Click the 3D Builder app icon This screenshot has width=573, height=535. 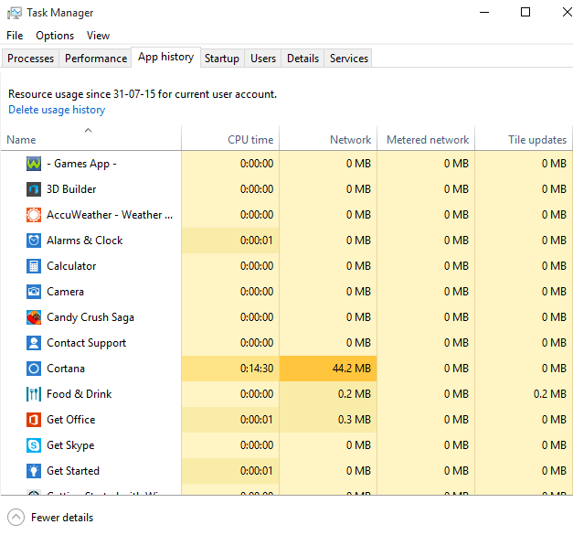pos(34,189)
